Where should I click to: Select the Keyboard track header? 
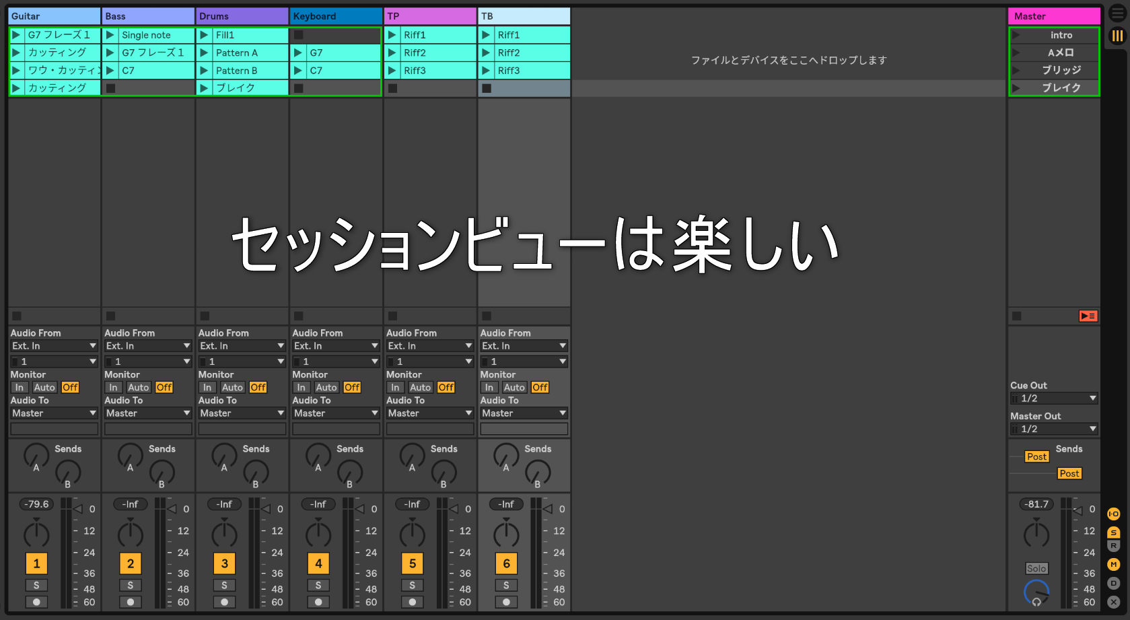pyautogui.click(x=336, y=16)
